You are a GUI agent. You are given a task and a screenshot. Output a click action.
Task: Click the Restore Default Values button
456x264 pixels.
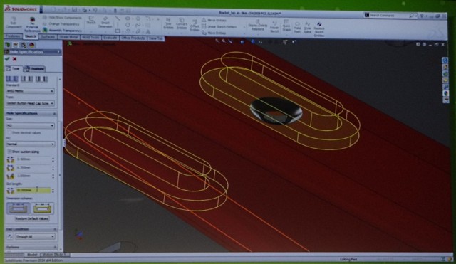coord(31,218)
